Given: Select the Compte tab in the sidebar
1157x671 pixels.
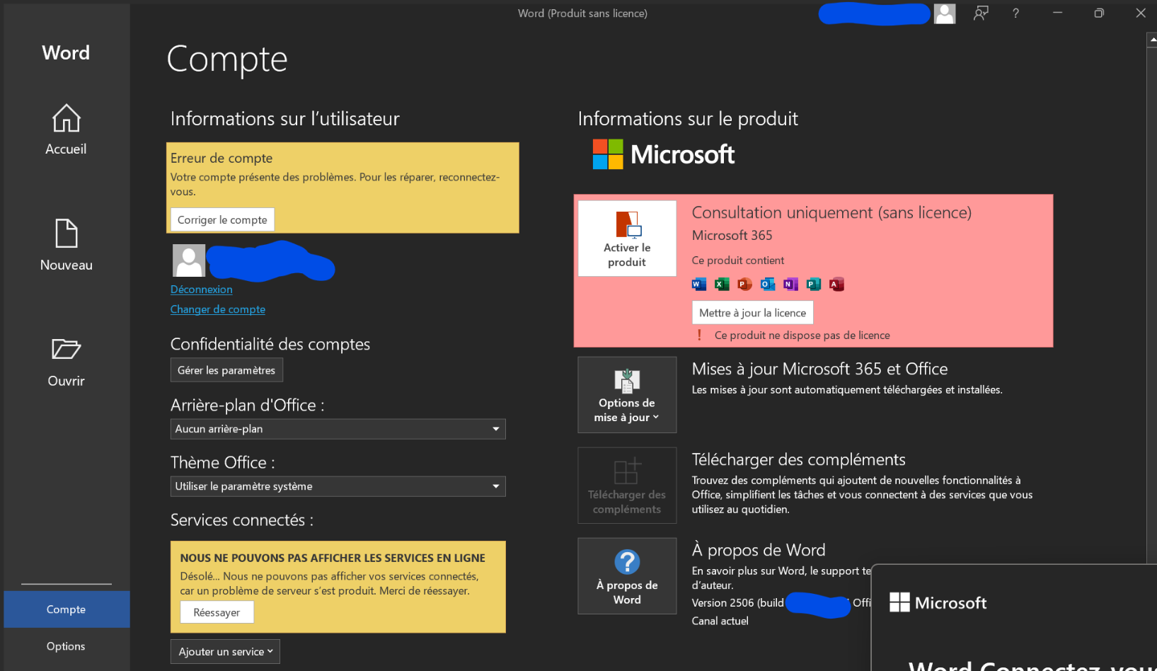Looking at the screenshot, I should point(67,609).
